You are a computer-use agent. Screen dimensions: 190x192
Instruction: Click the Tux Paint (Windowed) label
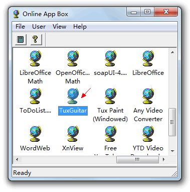(110, 115)
